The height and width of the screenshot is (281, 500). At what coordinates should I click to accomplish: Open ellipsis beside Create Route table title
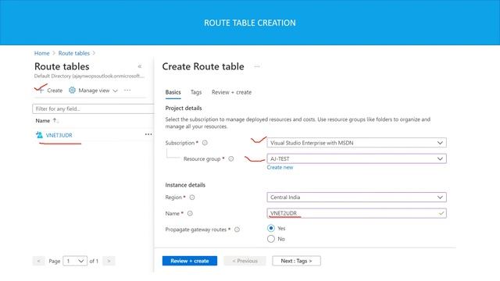(x=257, y=66)
